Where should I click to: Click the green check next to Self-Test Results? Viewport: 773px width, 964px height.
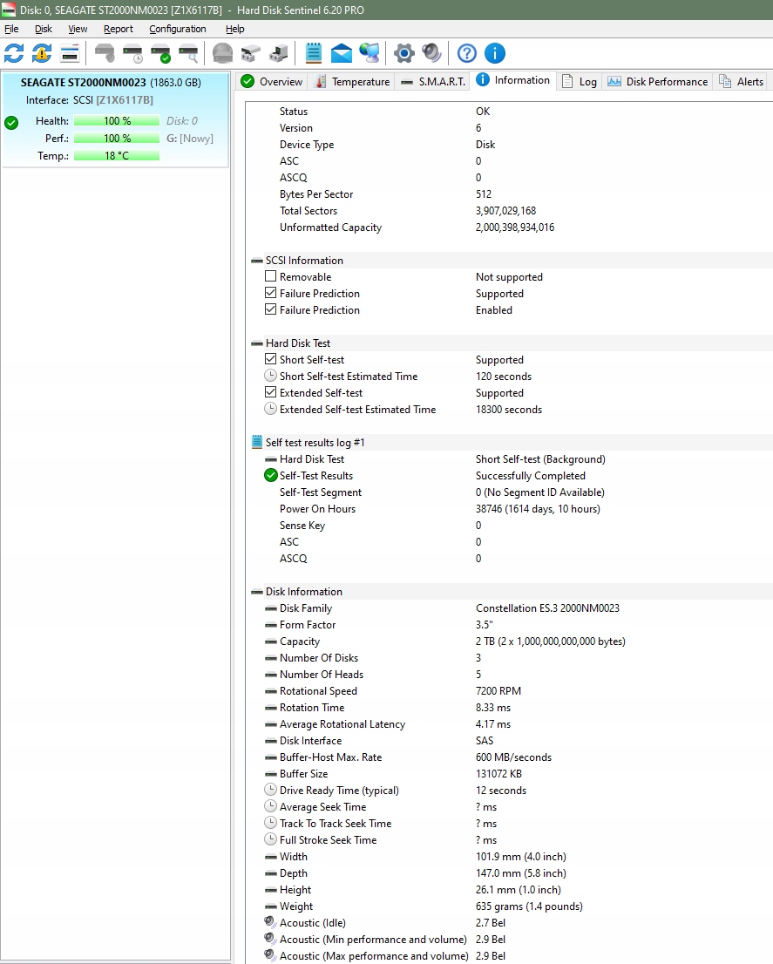click(270, 475)
